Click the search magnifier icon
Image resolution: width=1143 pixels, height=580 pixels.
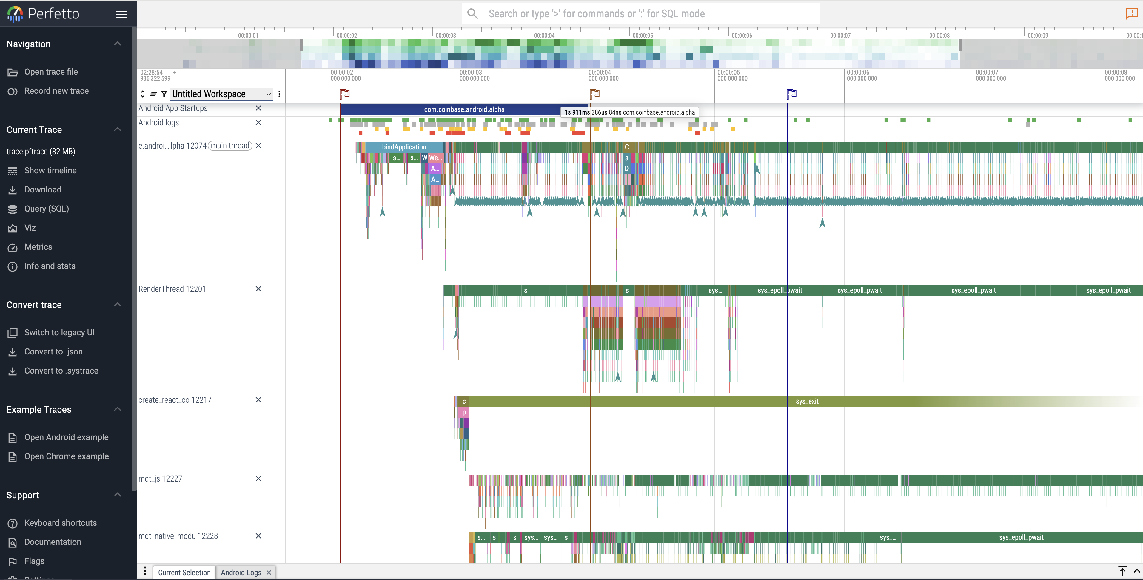point(472,14)
